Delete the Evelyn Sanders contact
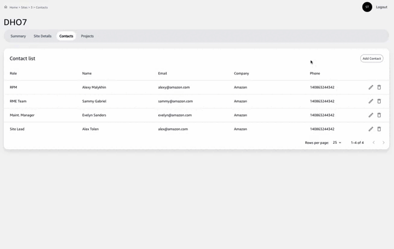The width and height of the screenshot is (394, 249). (x=379, y=115)
